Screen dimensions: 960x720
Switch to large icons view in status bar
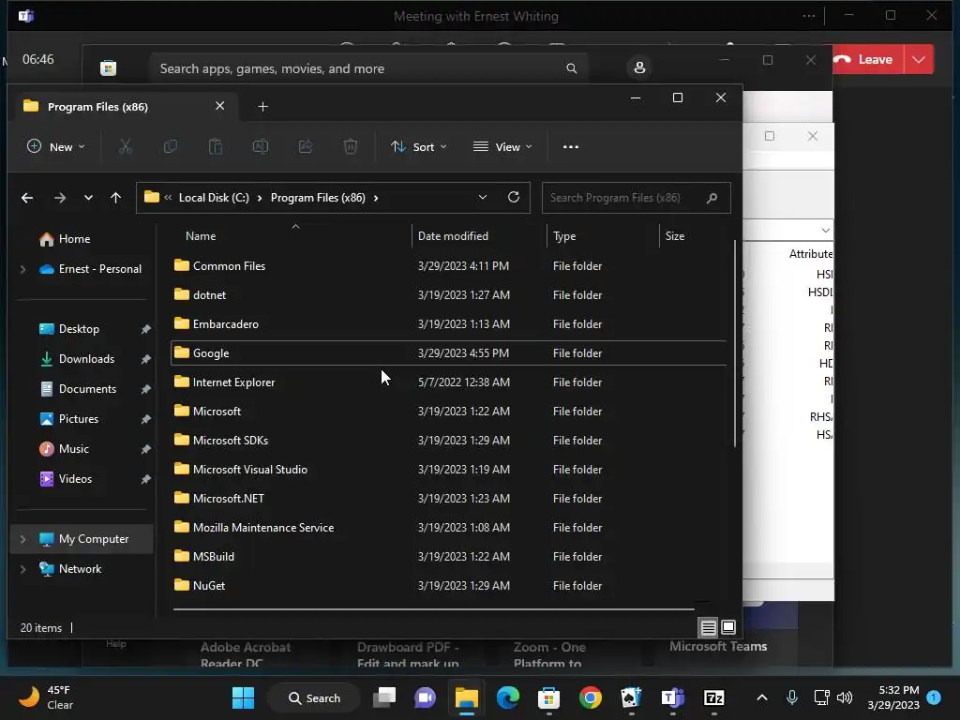pos(727,627)
